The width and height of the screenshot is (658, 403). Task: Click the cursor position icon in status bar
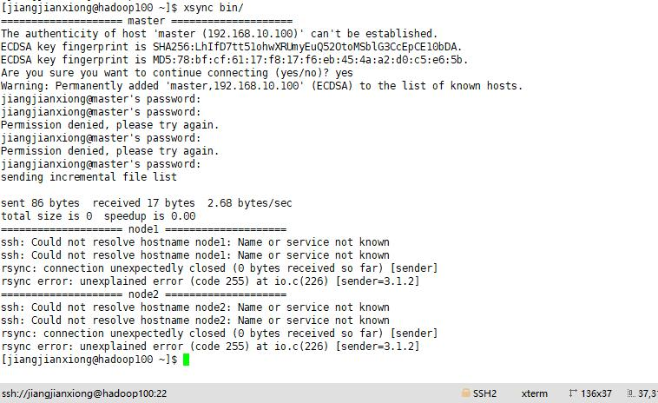(631, 393)
